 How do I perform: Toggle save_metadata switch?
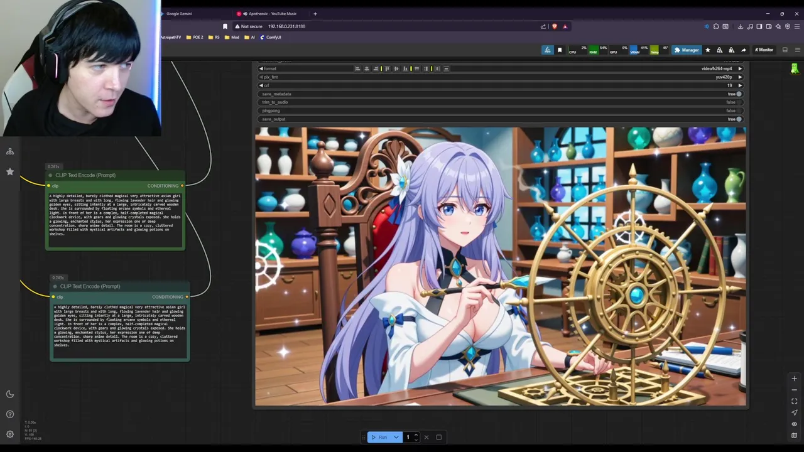point(739,94)
